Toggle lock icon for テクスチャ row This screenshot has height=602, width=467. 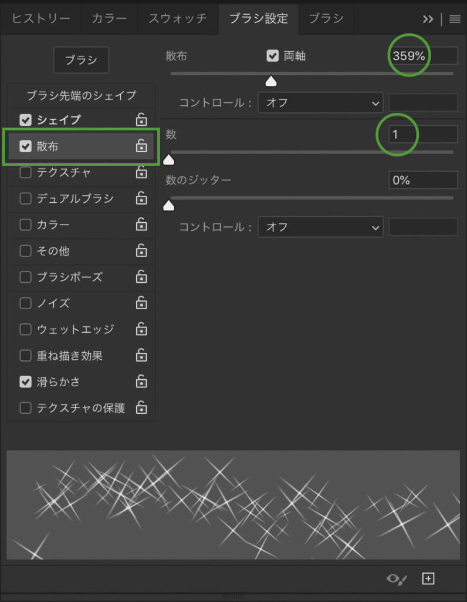[141, 172]
